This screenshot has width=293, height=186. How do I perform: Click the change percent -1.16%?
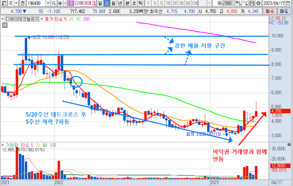(x=54, y=11)
